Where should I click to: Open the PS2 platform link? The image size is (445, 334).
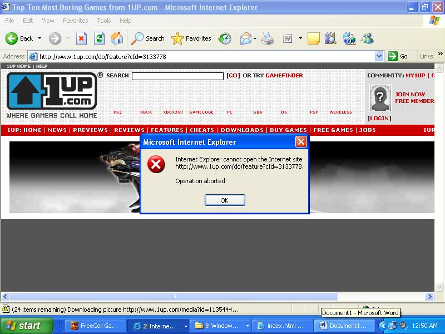click(117, 112)
